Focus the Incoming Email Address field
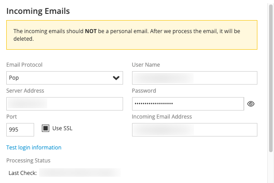The width and height of the screenshot is (274, 183). [194, 130]
